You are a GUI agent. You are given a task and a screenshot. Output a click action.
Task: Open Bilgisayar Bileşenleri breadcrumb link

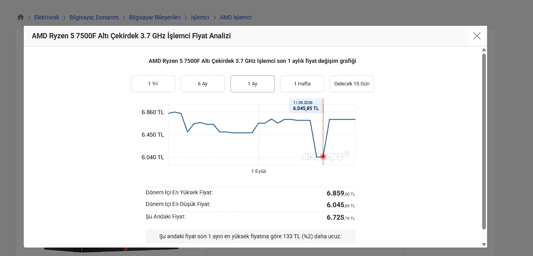click(x=155, y=17)
